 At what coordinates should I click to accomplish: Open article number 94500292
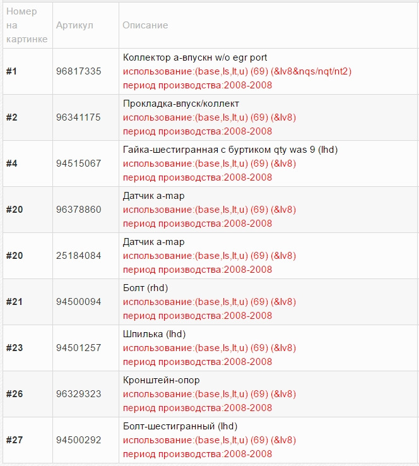tap(78, 440)
